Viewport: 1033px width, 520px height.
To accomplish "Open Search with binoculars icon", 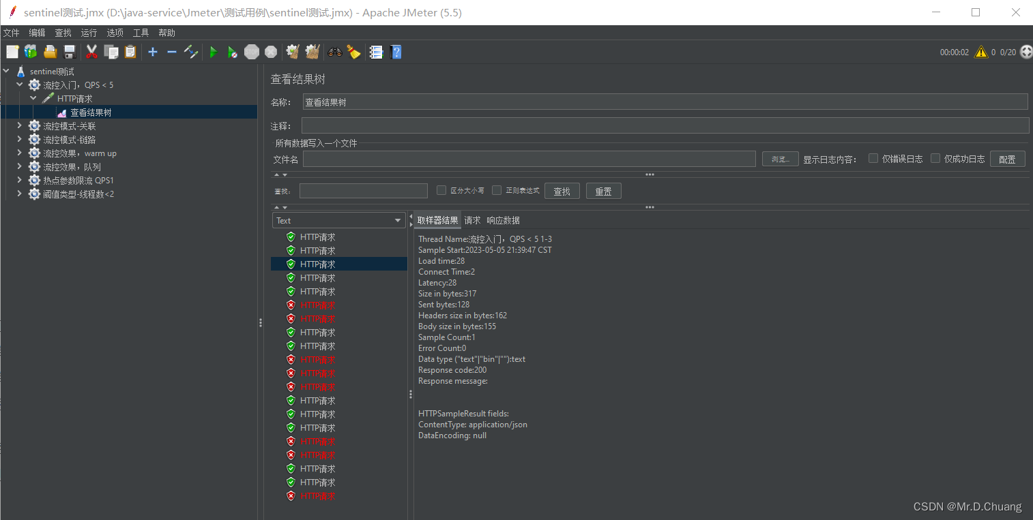I will tap(335, 52).
